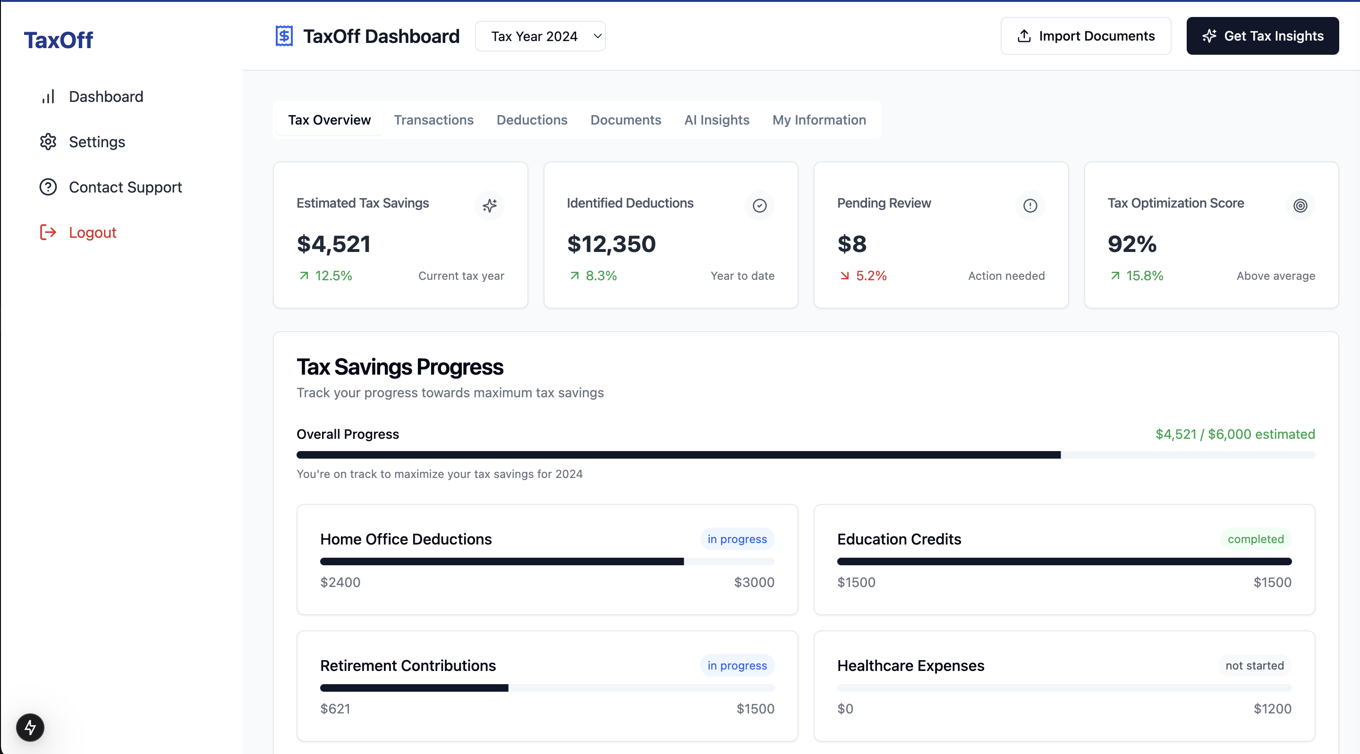Toggle the Education Credits completed badge
The width and height of the screenshot is (1360, 754).
click(x=1256, y=539)
